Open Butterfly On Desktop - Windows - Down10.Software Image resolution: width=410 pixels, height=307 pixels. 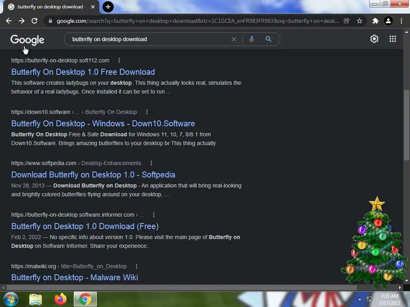click(103, 124)
